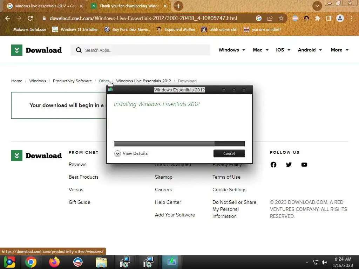Screen dimensions: 359x269
Task: Click the search magnifier icon
Action: pos(79,50)
